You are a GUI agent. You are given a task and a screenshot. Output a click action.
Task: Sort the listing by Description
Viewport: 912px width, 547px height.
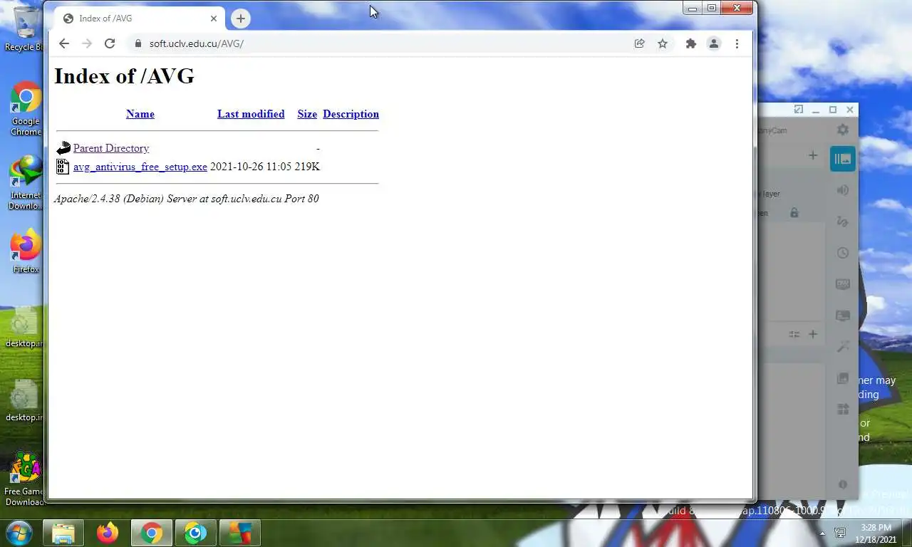point(351,114)
